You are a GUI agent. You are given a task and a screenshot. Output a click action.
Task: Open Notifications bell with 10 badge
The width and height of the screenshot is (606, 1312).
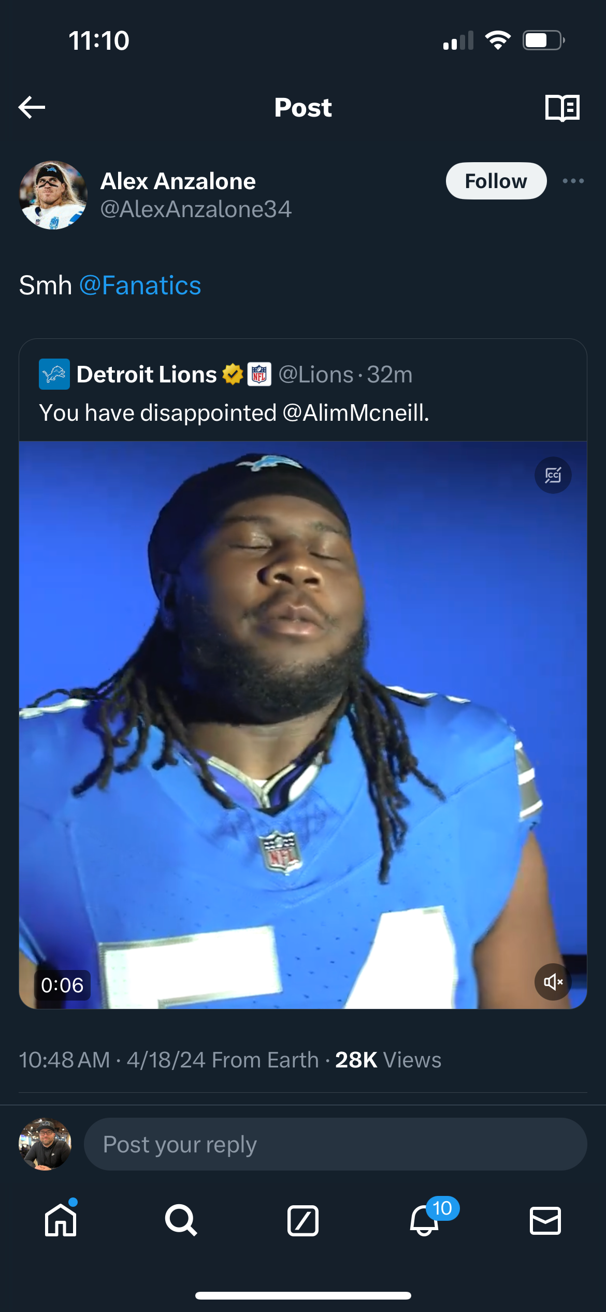(x=425, y=1220)
